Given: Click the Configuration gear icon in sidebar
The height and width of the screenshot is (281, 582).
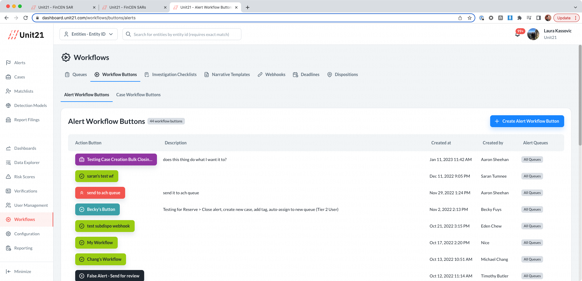Looking at the screenshot, I should click(x=8, y=234).
